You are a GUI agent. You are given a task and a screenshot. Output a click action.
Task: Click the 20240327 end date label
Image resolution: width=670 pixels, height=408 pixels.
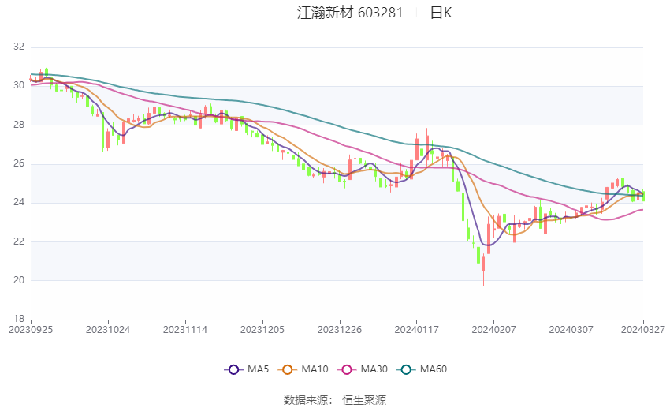click(x=643, y=329)
